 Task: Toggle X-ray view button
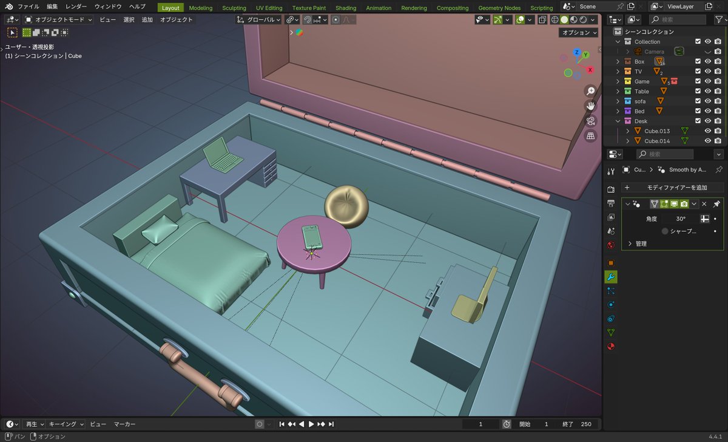pos(542,19)
